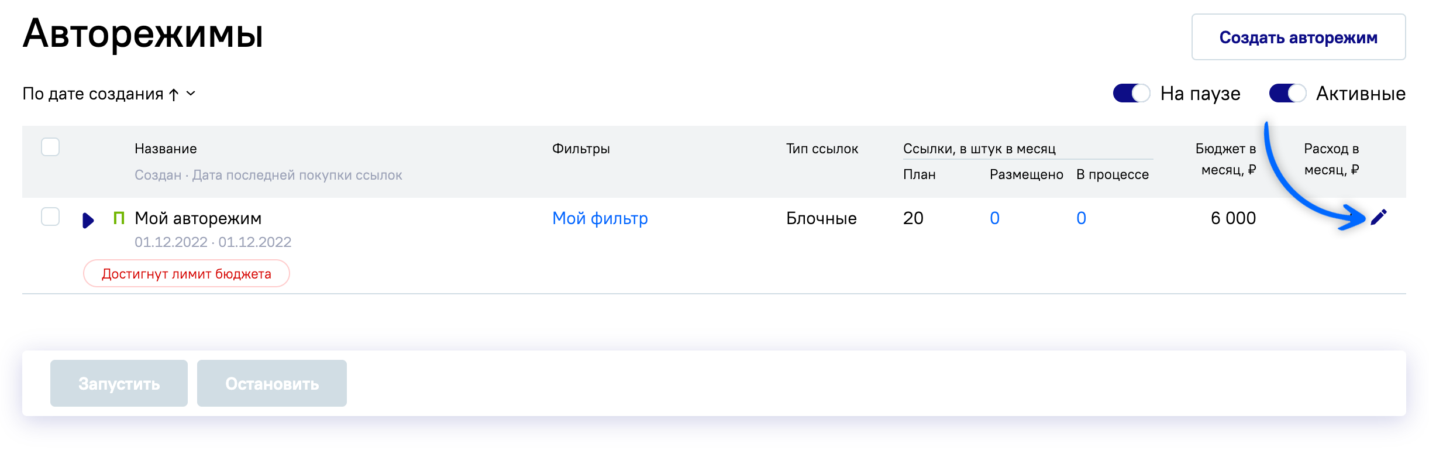Viewport: 1429px width, 457px height.
Task: Click the Ссылки, в штук в месяц header
Action: (x=979, y=149)
